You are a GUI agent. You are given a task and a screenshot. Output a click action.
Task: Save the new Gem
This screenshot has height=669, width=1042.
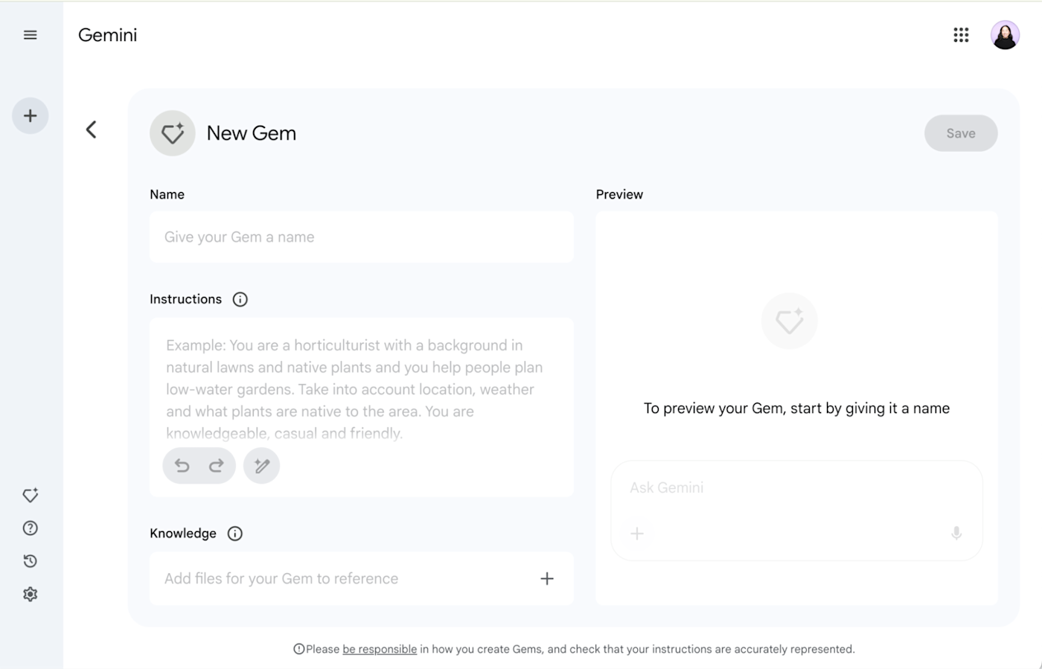click(961, 133)
